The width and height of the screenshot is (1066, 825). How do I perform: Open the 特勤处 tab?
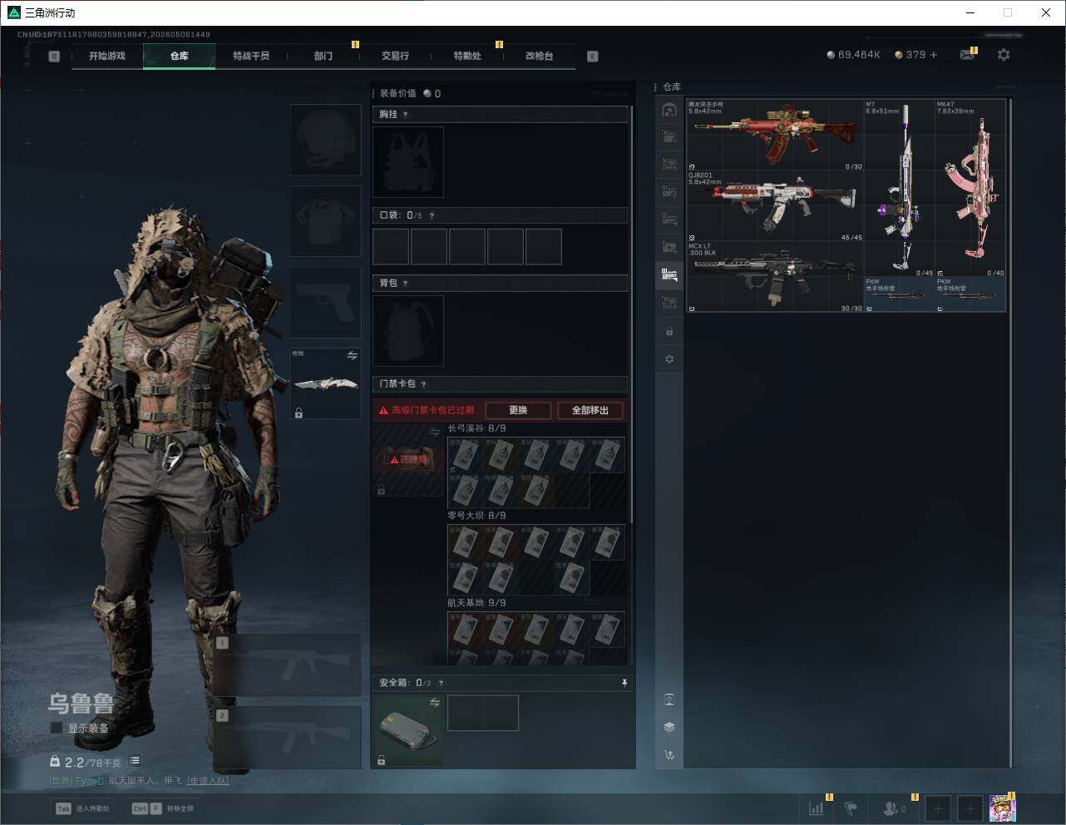pyautogui.click(x=467, y=56)
